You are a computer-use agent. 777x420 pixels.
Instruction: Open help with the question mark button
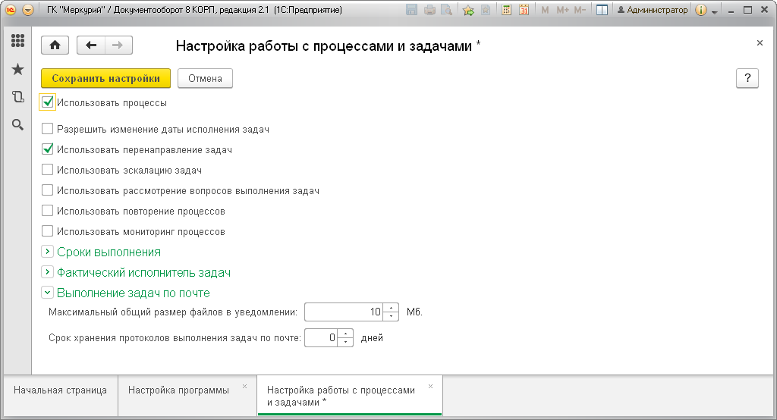[747, 78]
